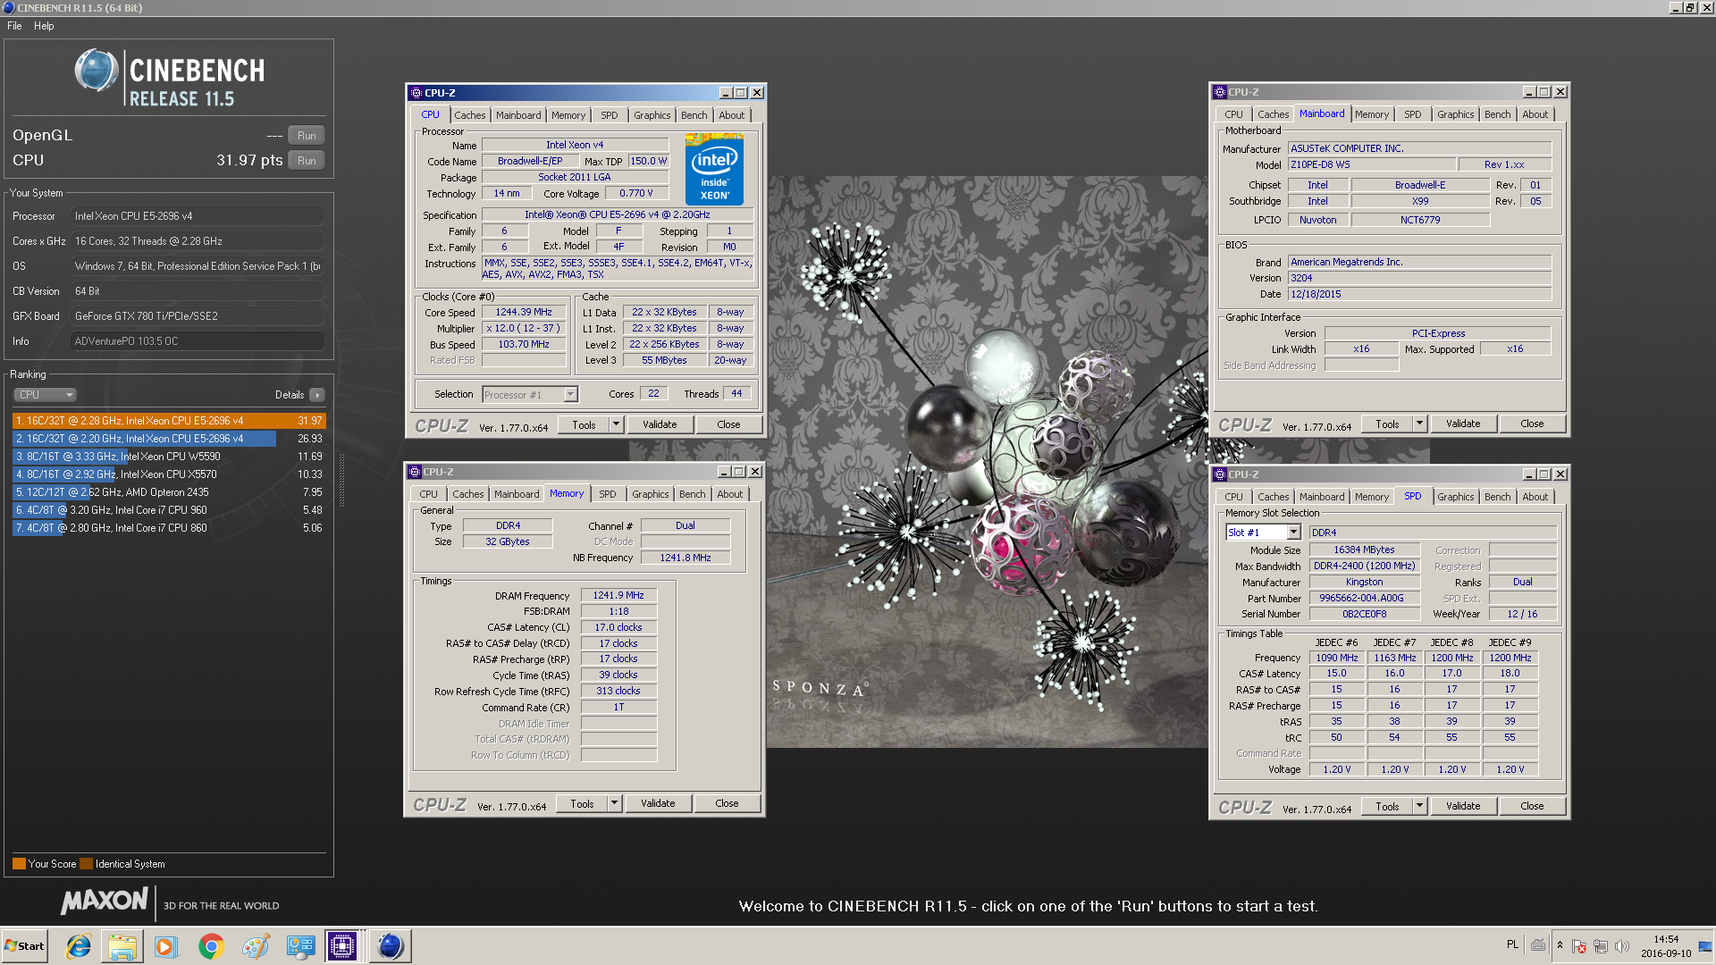Click the title bar icon of the Memory CPU-Z window
The width and height of the screenshot is (1716, 965).
tap(415, 472)
